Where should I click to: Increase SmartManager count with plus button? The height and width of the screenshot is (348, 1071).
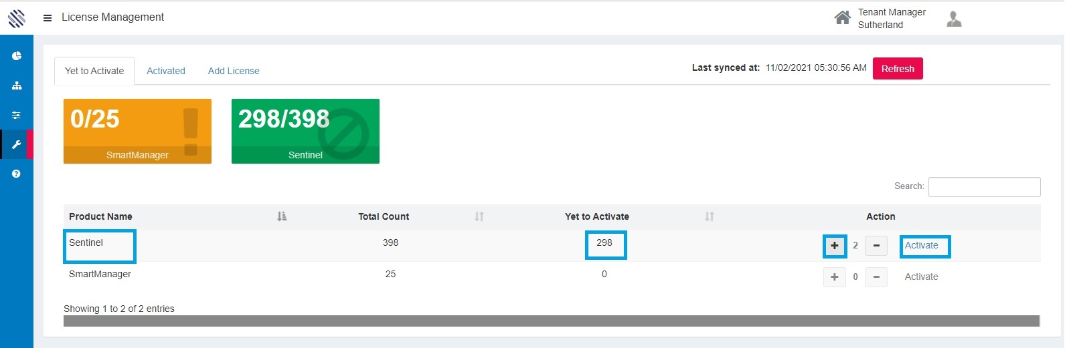(834, 277)
